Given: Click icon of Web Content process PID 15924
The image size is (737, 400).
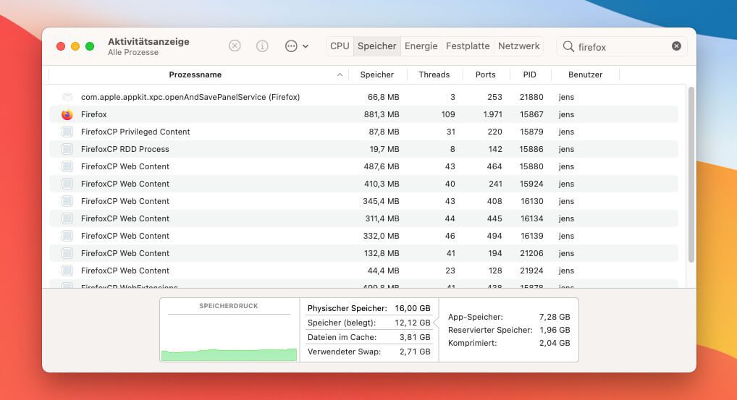Looking at the screenshot, I should point(67,184).
